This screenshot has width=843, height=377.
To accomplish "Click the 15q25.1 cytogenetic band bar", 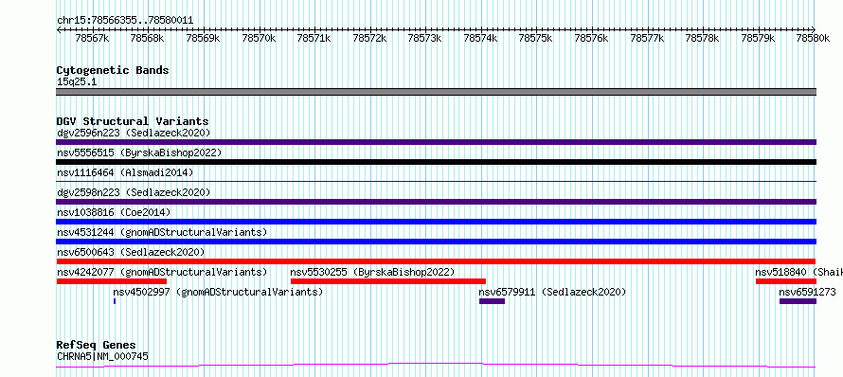I will tap(437, 92).
